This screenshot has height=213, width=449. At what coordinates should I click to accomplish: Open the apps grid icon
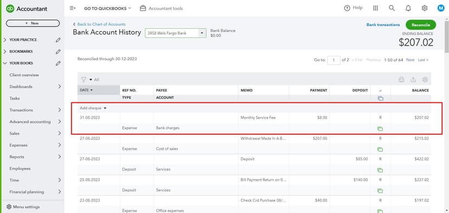375,8
